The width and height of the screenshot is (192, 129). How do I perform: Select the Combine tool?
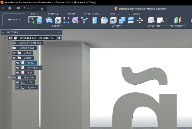[x=122, y=20]
